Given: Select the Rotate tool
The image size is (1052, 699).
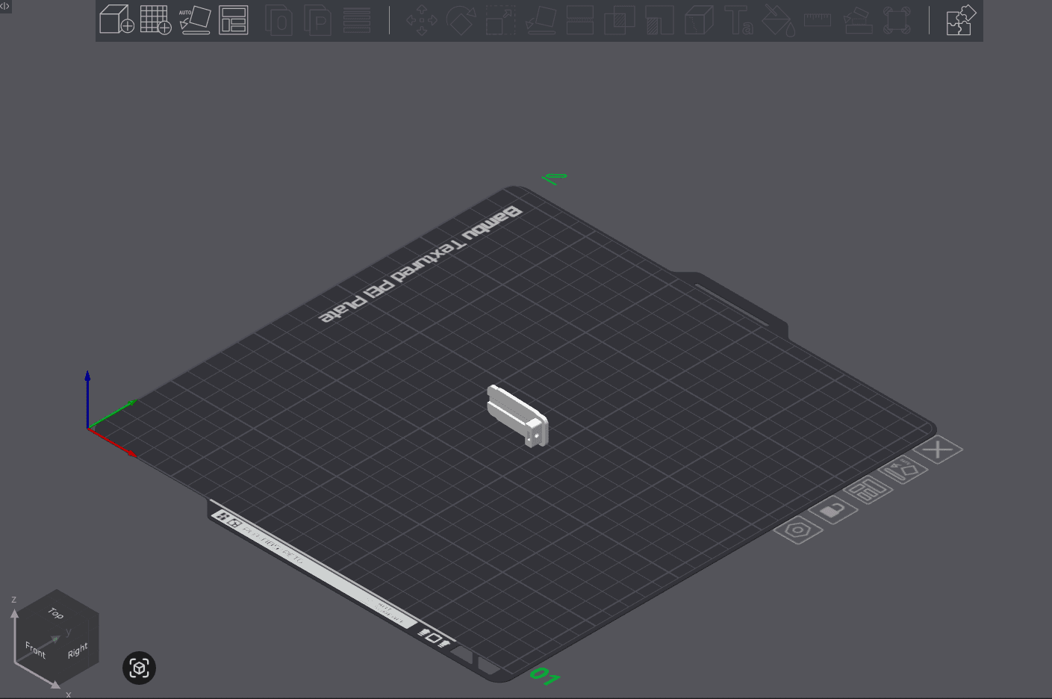Looking at the screenshot, I should pos(461,20).
